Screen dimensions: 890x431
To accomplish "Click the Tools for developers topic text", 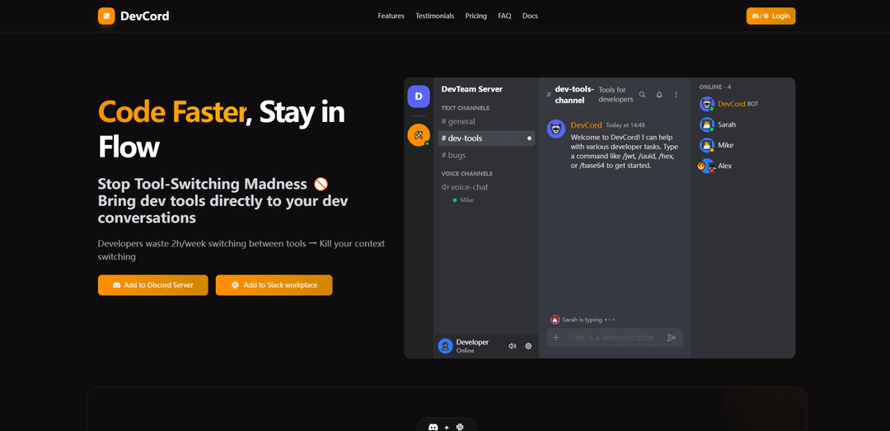I will (x=616, y=95).
